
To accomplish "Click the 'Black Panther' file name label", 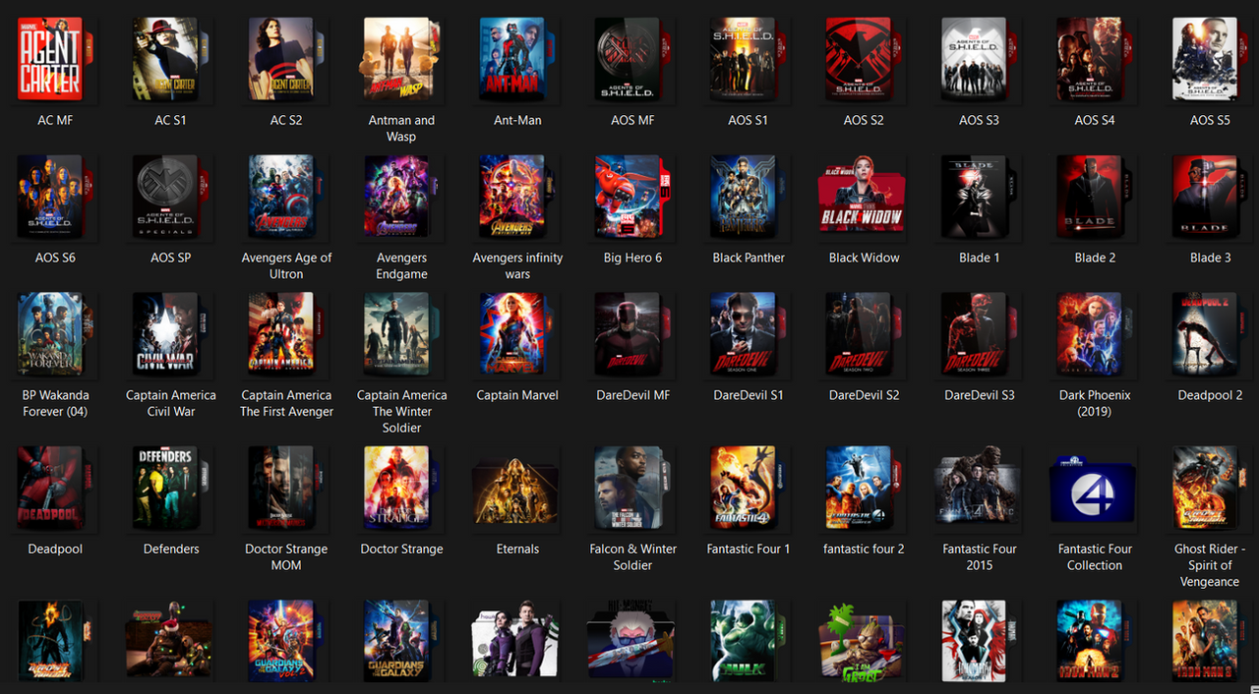I will (x=749, y=258).
